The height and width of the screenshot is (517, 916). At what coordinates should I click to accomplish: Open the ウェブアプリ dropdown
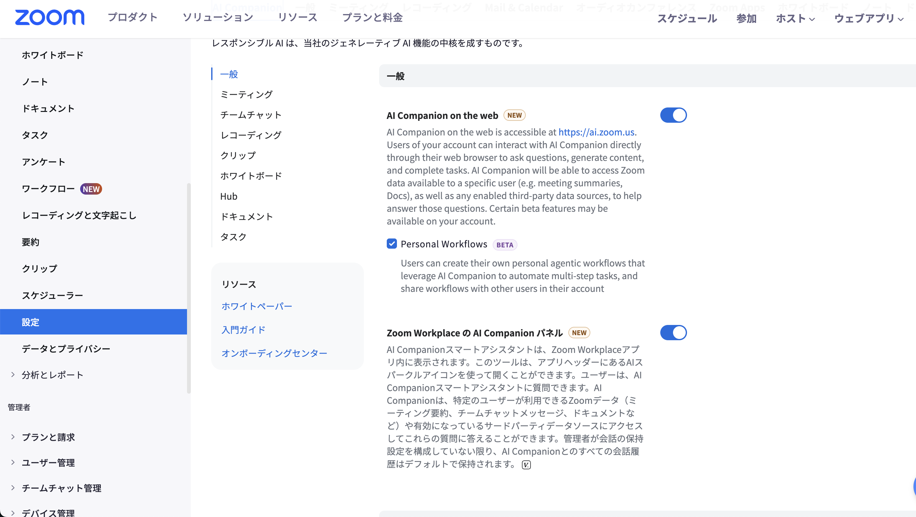coord(868,18)
